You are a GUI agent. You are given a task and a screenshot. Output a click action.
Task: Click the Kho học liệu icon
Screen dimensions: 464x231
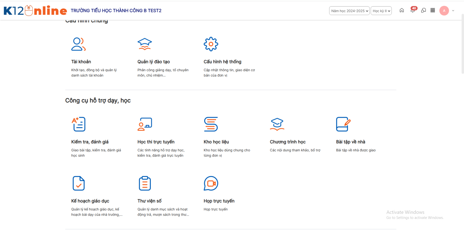pos(211,124)
